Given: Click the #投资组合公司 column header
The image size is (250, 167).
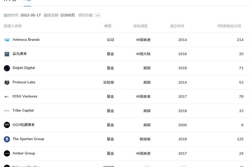Looking at the screenshot, I should 229,26.
